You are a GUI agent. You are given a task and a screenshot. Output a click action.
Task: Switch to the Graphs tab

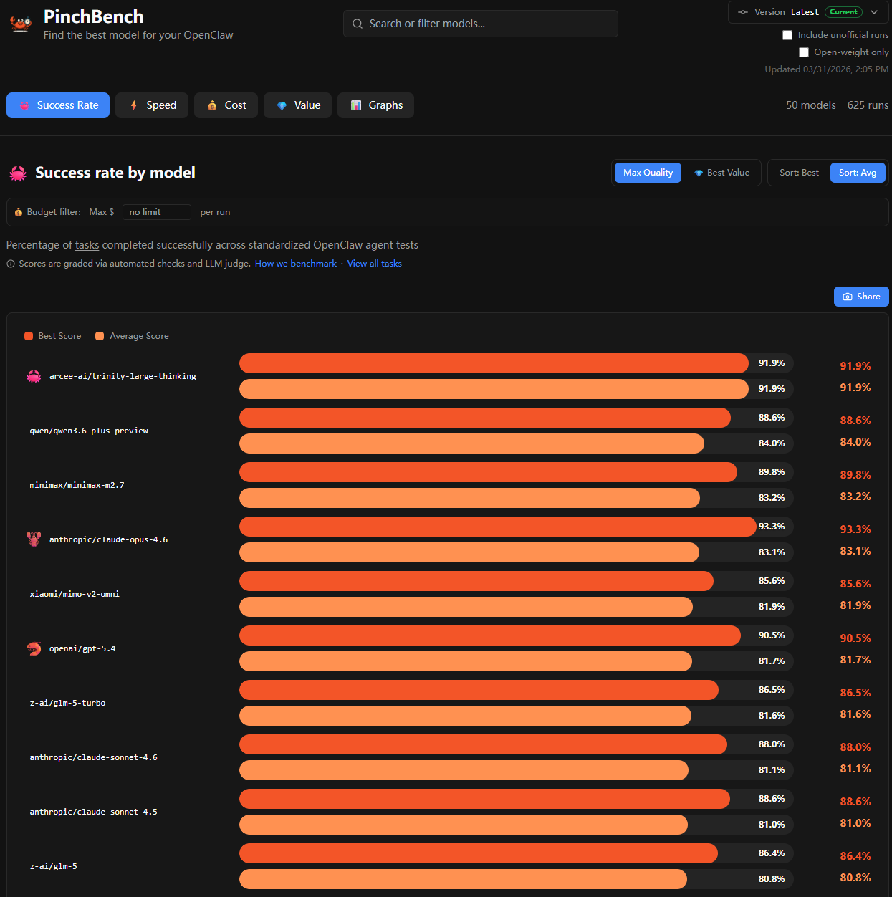point(376,105)
